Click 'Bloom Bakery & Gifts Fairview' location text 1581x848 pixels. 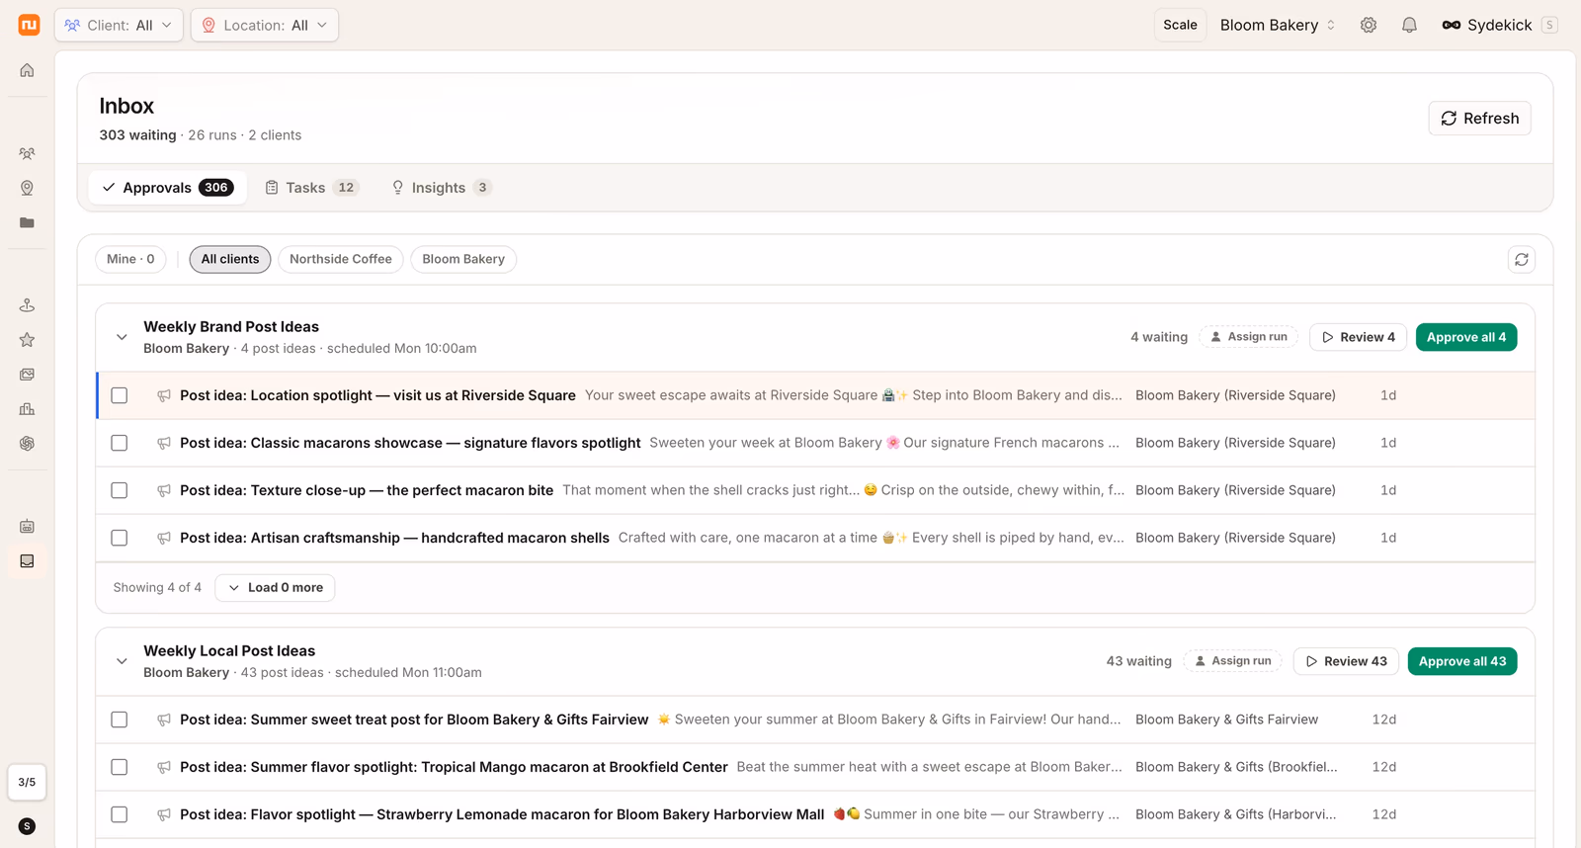tap(1226, 720)
